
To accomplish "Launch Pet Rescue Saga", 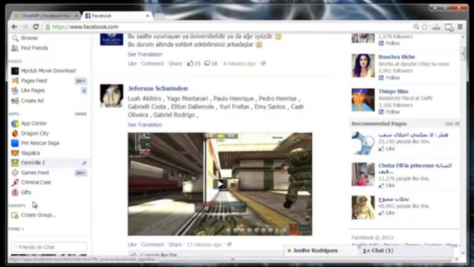I will click(40, 143).
